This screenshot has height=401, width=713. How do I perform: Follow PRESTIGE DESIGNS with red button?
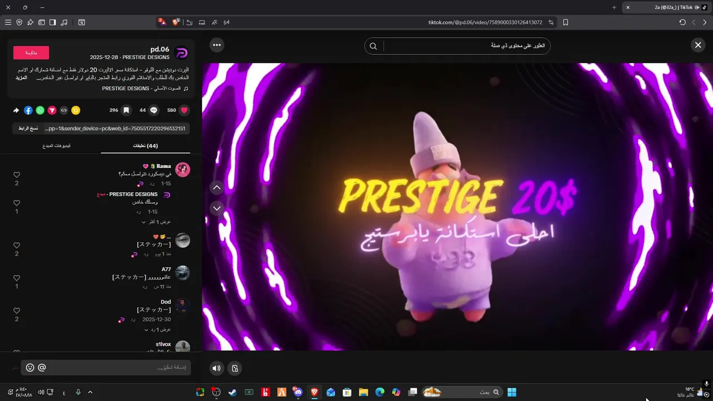tap(31, 52)
